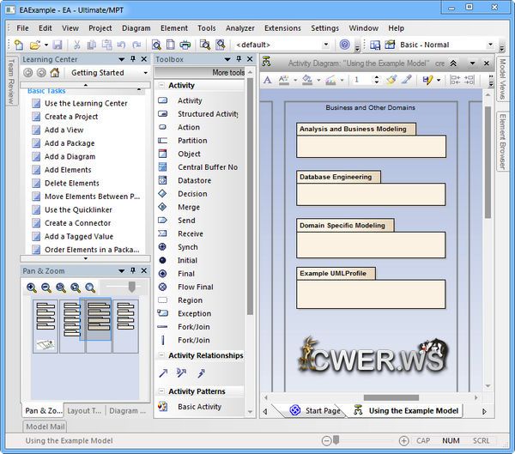
Task: Open the Analyzer menu
Action: [x=239, y=27]
